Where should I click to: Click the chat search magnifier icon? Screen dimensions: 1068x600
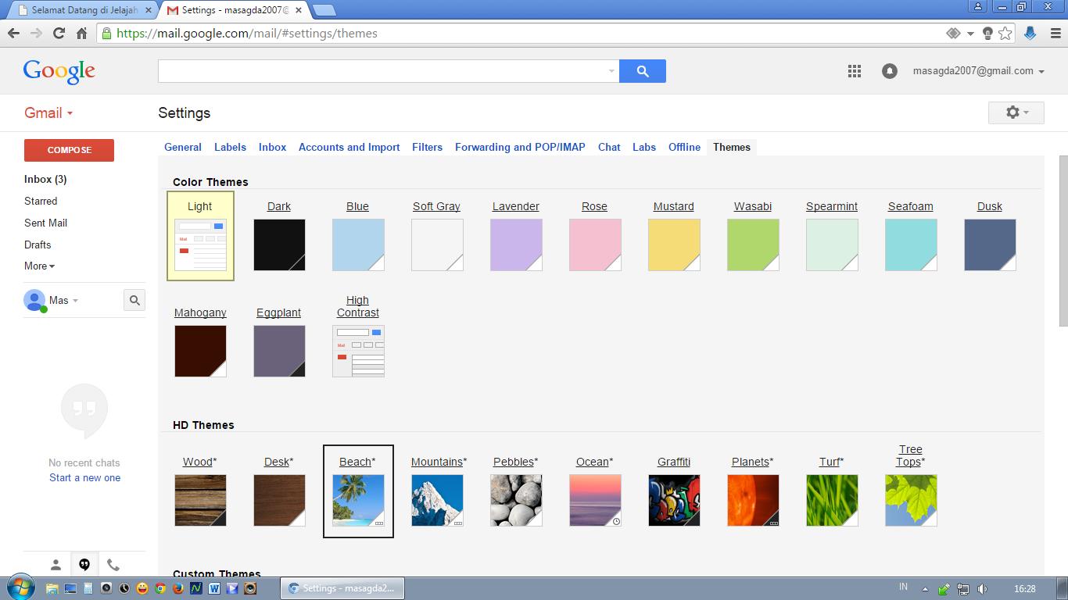pos(134,300)
